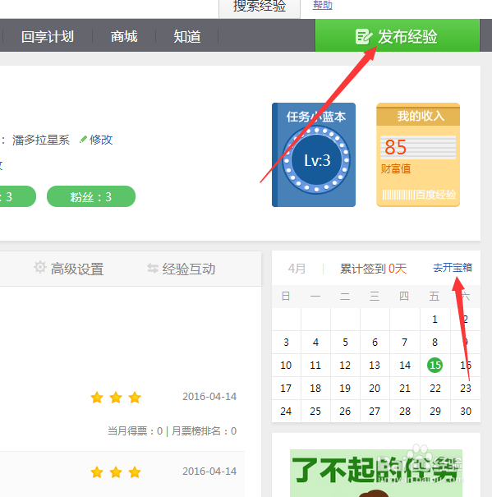This screenshot has width=492, height=497.
Task: Click the 当月得票：0 text
Action: point(136,431)
